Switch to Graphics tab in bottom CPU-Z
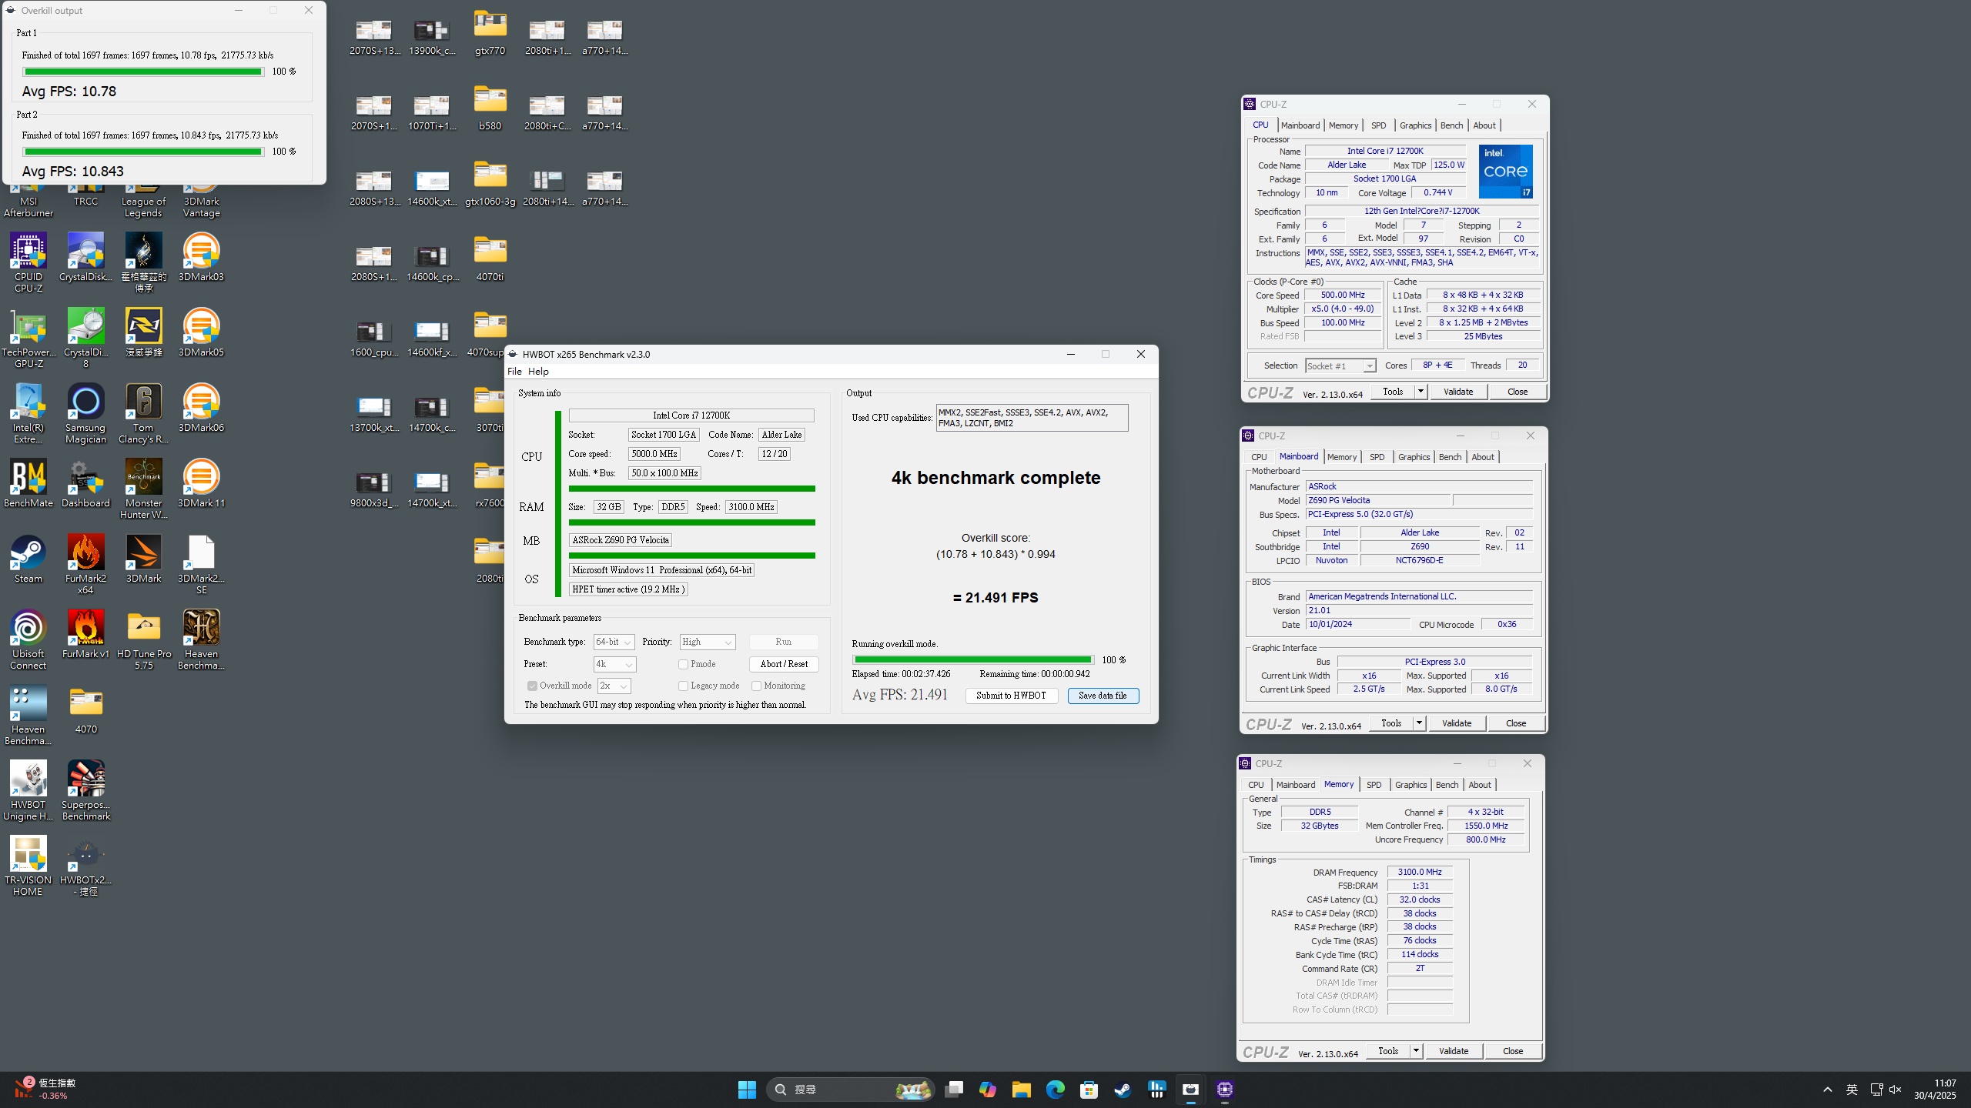 (x=1410, y=785)
